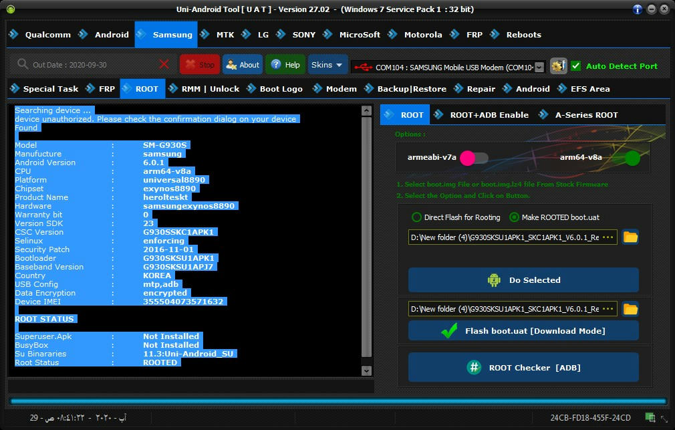
Task: Open the Samsung tab
Action: (x=166, y=35)
